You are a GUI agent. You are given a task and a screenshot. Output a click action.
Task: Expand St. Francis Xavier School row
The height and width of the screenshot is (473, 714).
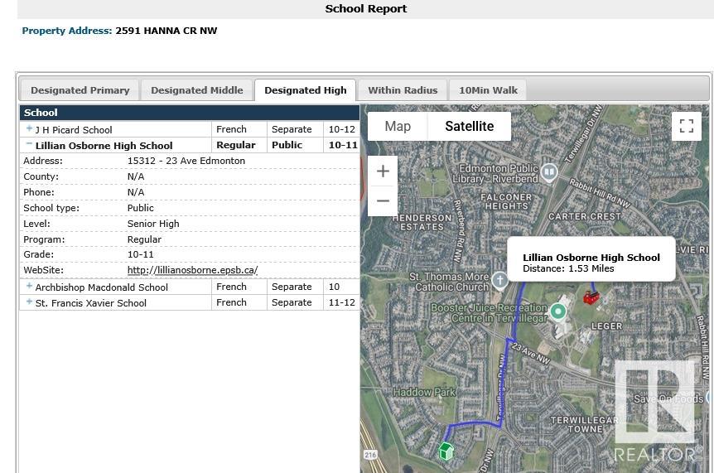(29, 302)
